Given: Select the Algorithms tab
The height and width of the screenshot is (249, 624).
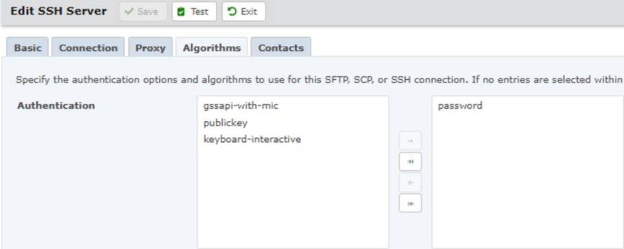Looking at the screenshot, I should coord(212,48).
